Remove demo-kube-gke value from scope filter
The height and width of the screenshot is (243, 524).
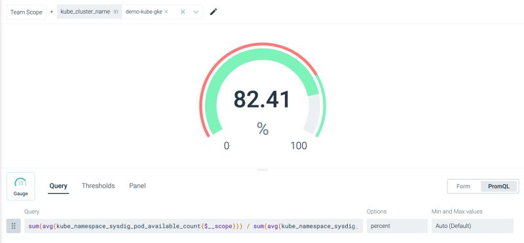pyautogui.click(x=166, y=12)
